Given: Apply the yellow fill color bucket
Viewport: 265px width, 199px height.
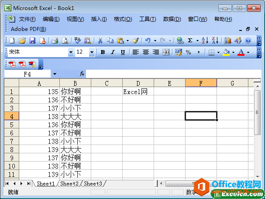Looking at the screenshot, I should click(226, 52).
